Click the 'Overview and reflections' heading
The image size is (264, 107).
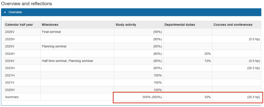[x=27, y=4]
